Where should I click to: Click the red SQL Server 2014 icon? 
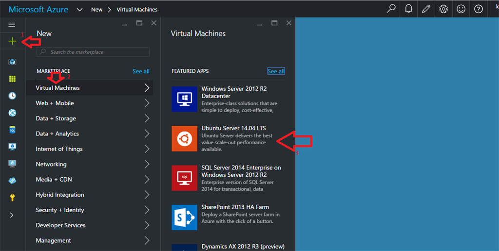coord(184,178)
